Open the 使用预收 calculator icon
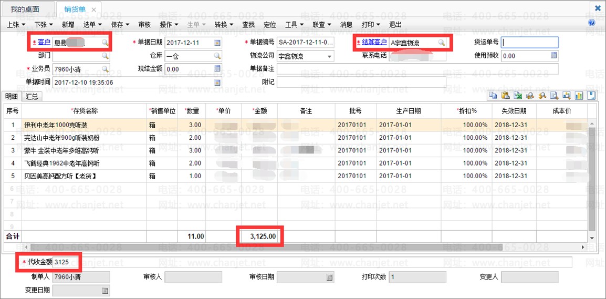The image size is (606, 299). coord(554,55)
